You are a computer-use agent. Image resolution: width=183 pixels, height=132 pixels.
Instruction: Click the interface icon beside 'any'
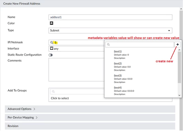point(52,48)
